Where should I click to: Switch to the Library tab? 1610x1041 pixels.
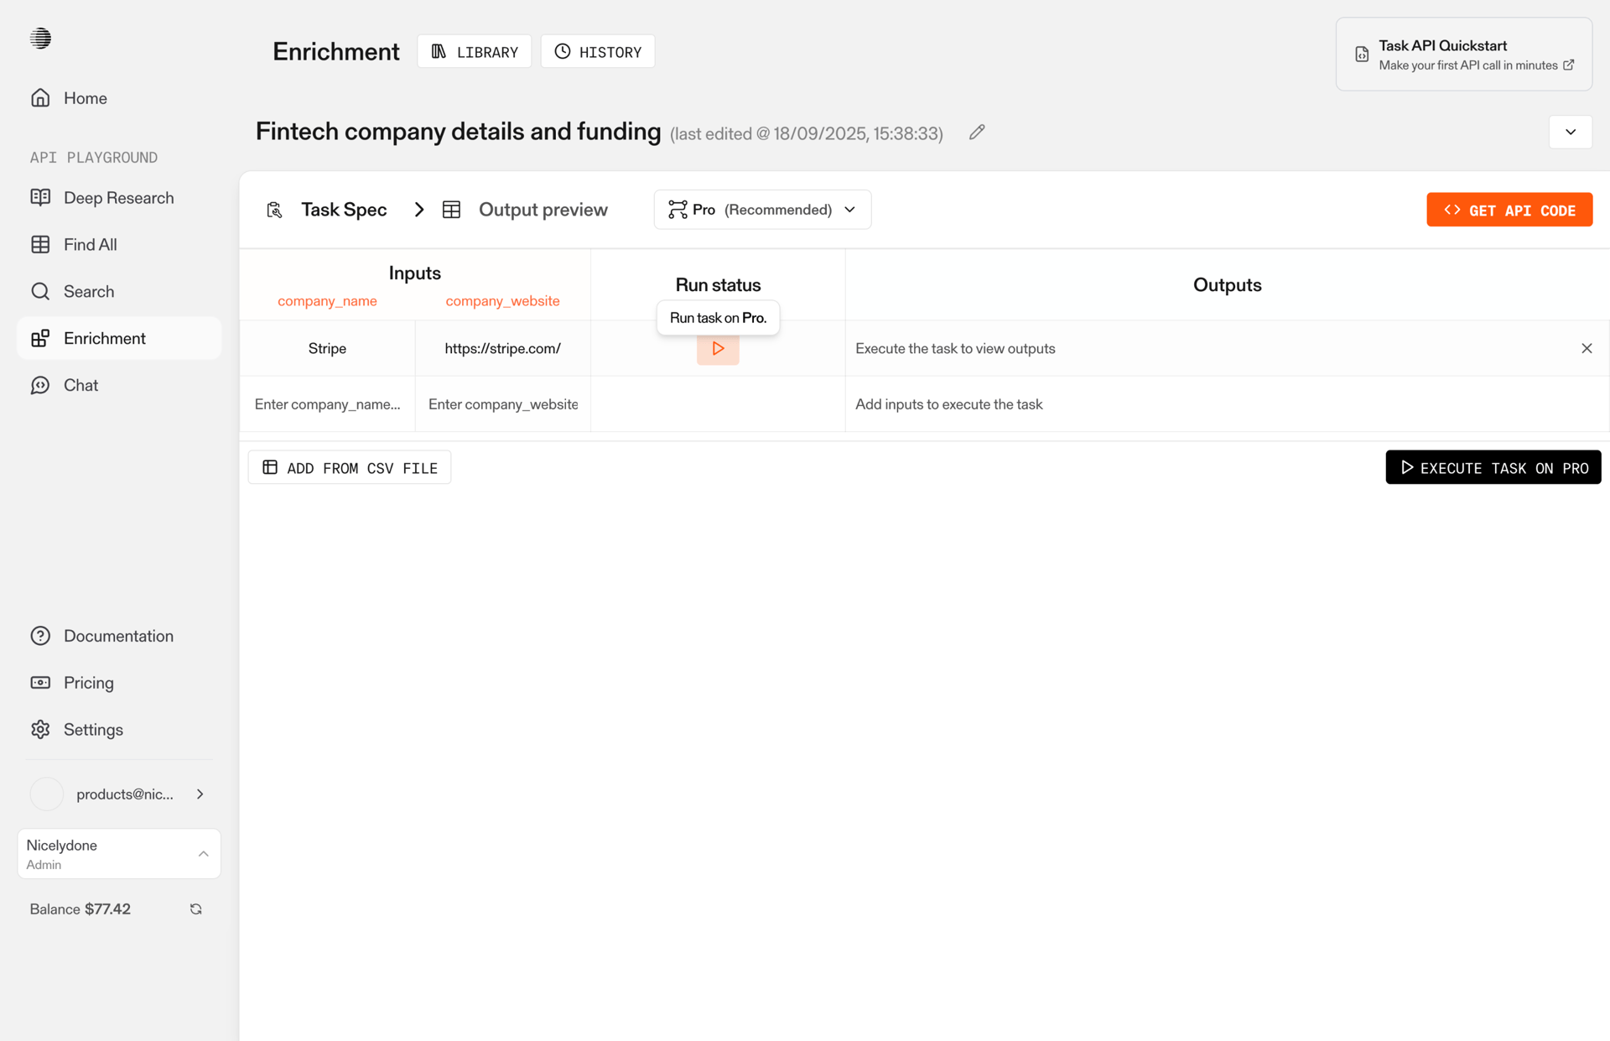pyautogui.click(x=474, y=51)
